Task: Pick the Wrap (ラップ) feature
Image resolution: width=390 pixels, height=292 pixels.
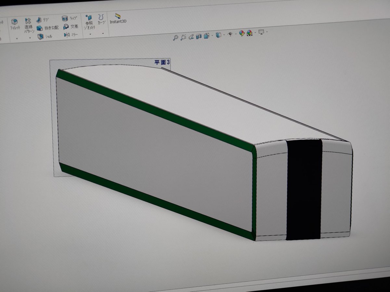Action: pos(69,18)
